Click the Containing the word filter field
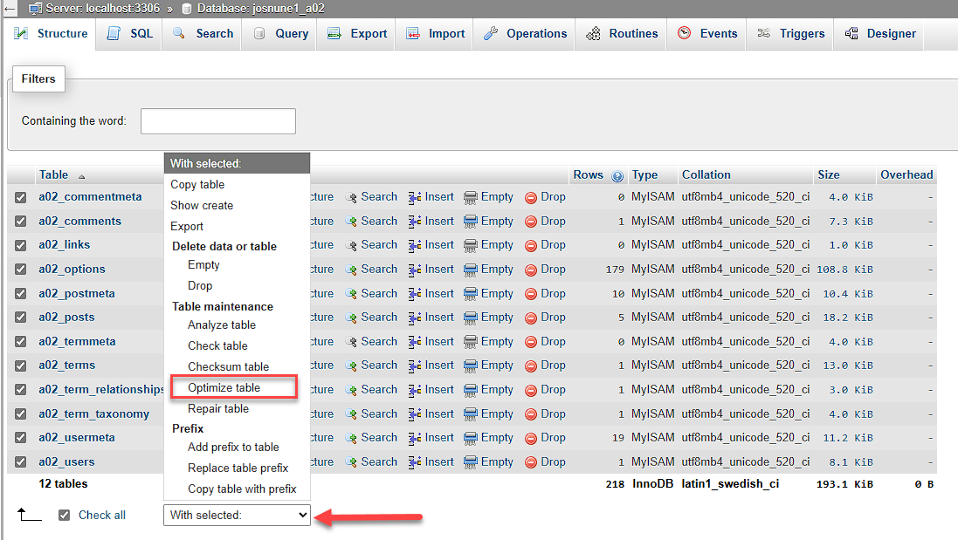Screen dimensions: 958x540 coord(217,122)
